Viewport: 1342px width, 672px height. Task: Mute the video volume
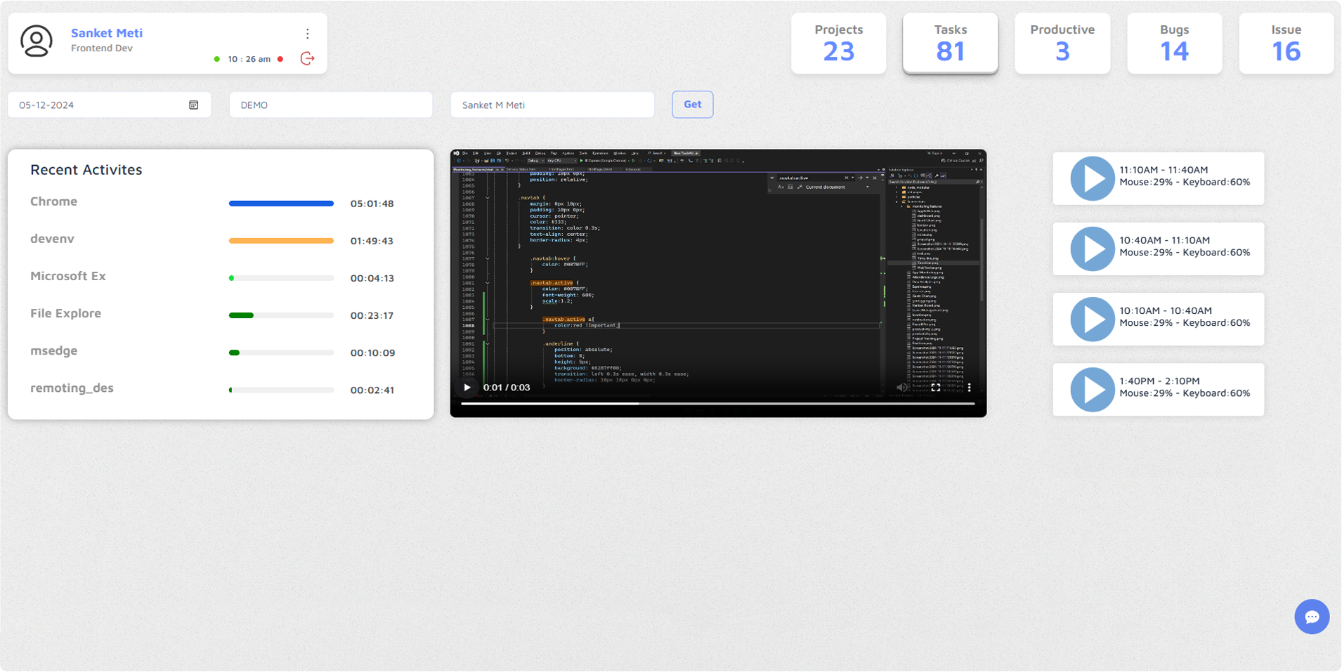(902, 387)
